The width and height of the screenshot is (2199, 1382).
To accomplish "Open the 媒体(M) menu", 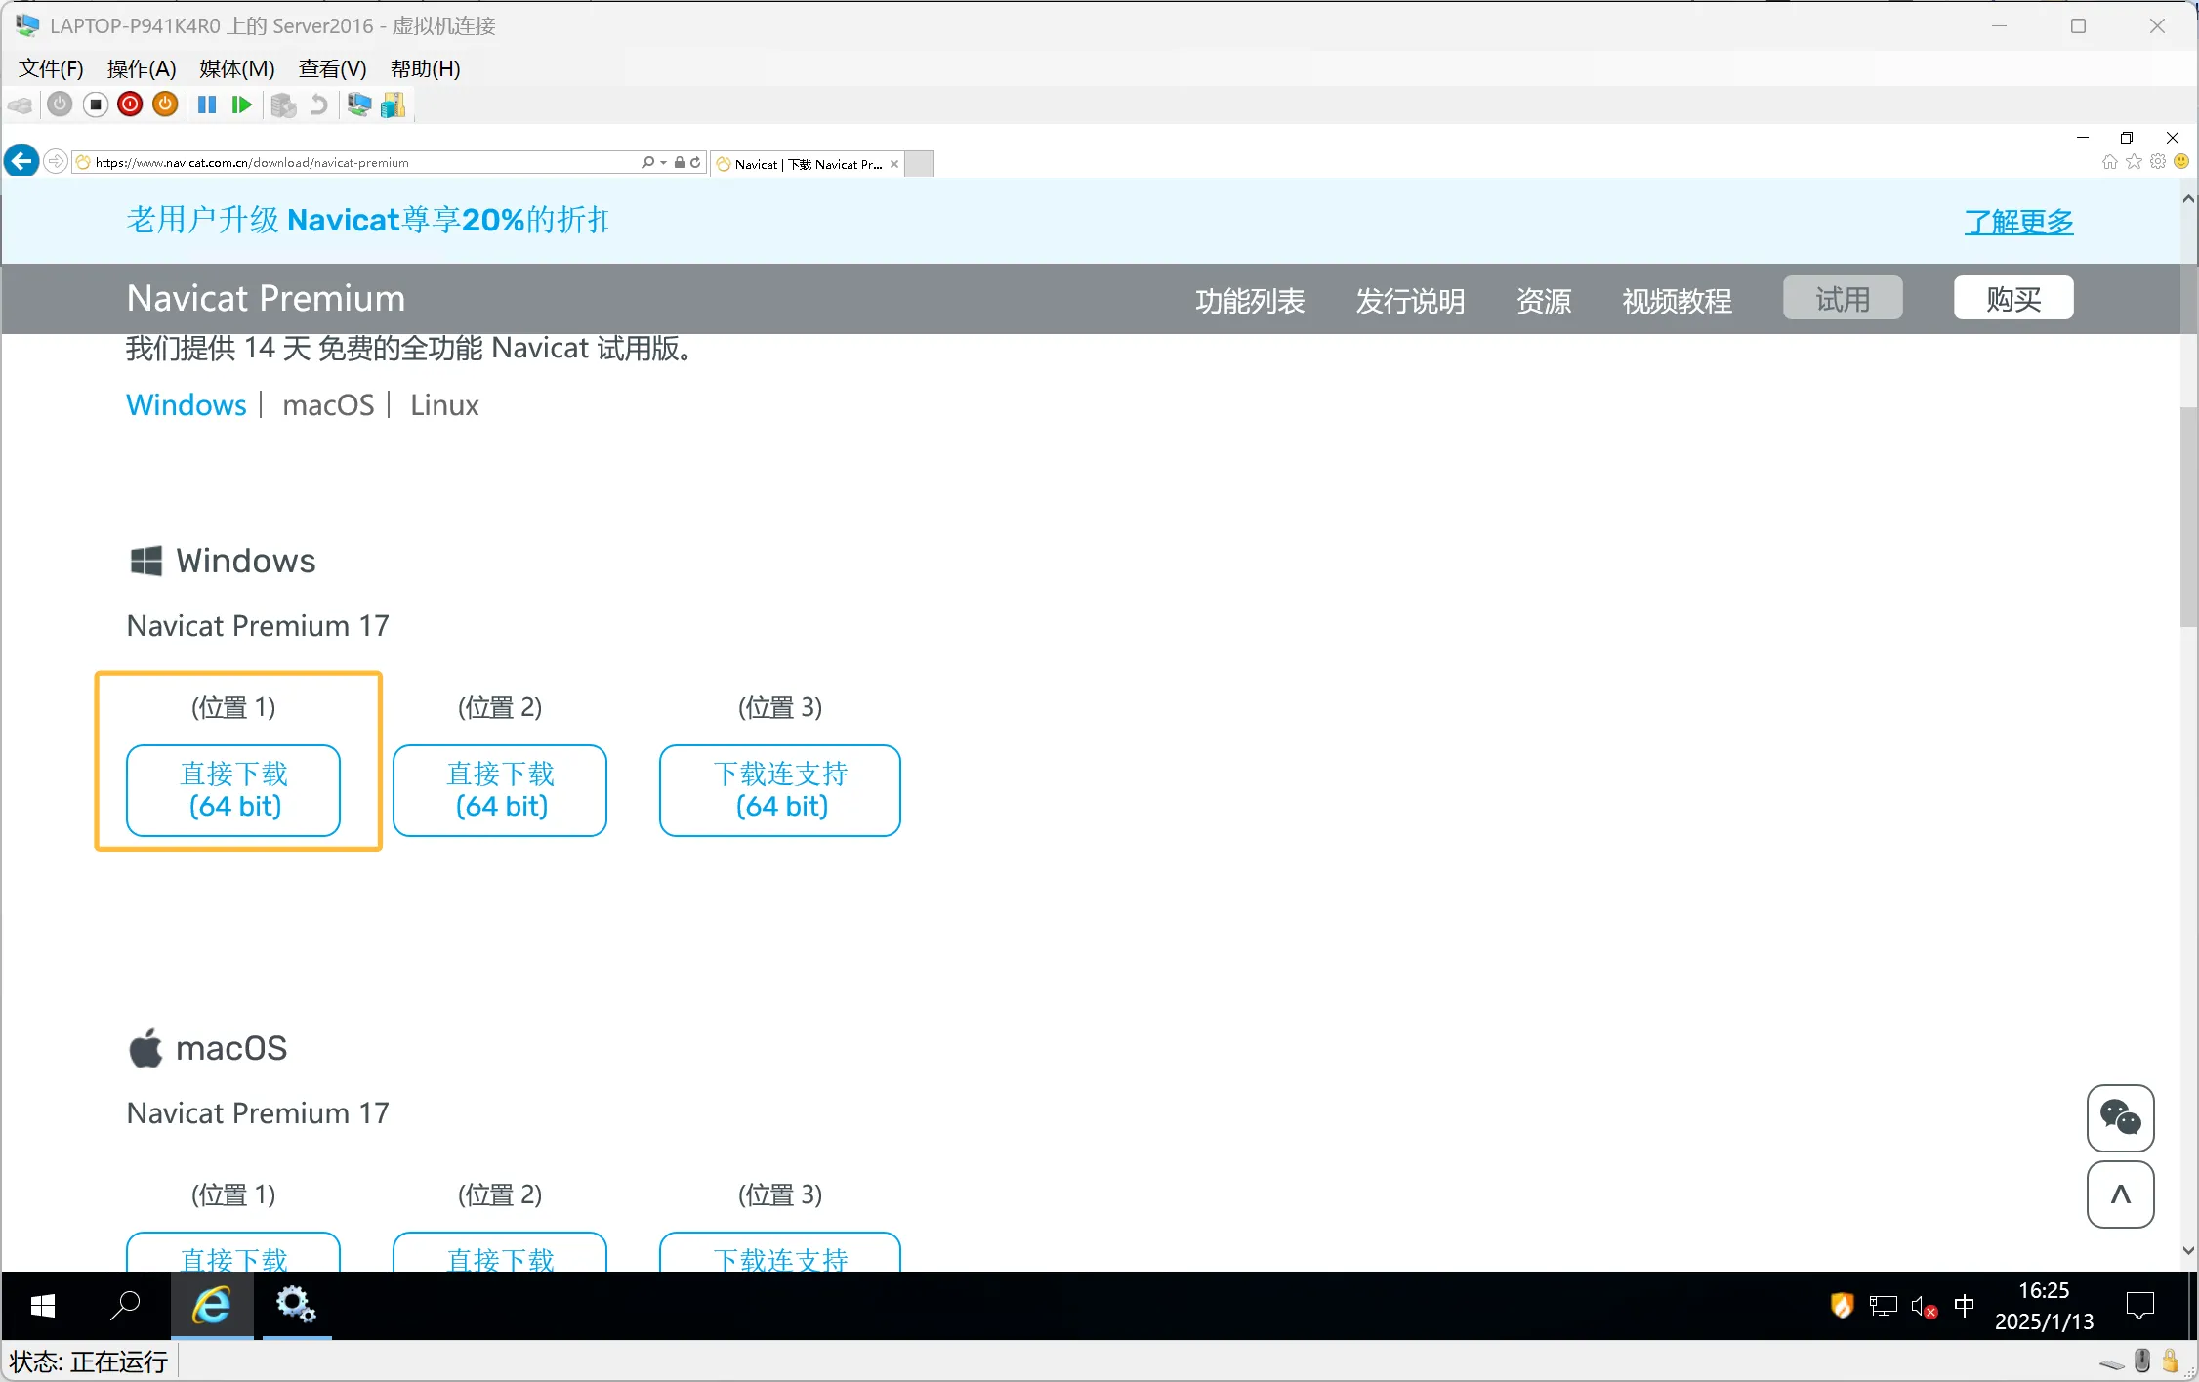I will point(237,68).
